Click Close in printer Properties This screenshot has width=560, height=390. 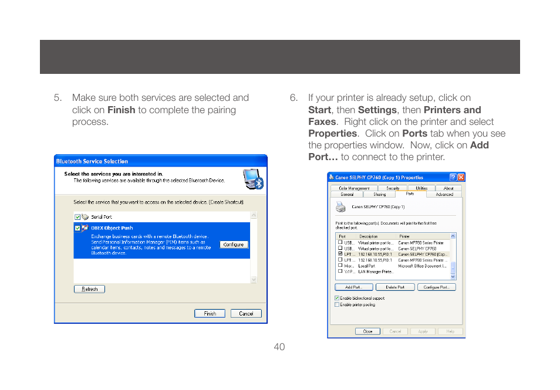pyautogui.click(x=367, y=331)
